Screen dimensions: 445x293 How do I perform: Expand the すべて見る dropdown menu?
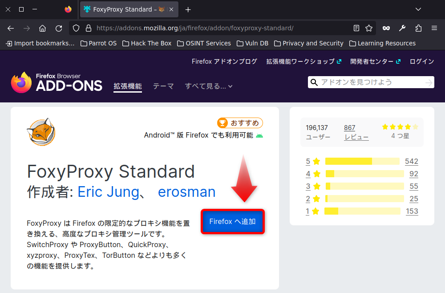click(x=209, y=86)
